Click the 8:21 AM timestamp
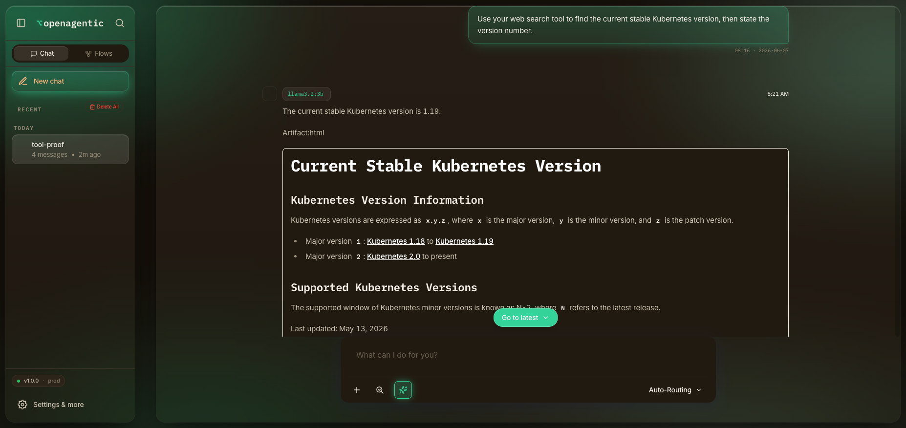906x428 pixels. pos(778,94)
